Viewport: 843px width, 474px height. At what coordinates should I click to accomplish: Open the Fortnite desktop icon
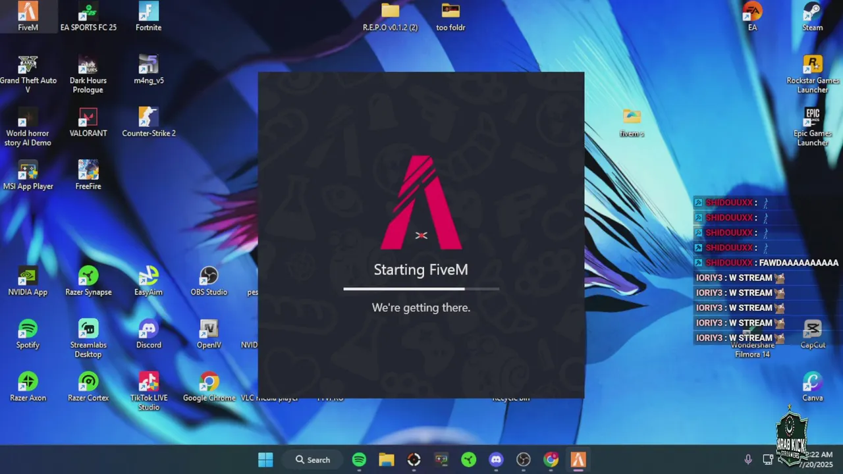[148, 16]
